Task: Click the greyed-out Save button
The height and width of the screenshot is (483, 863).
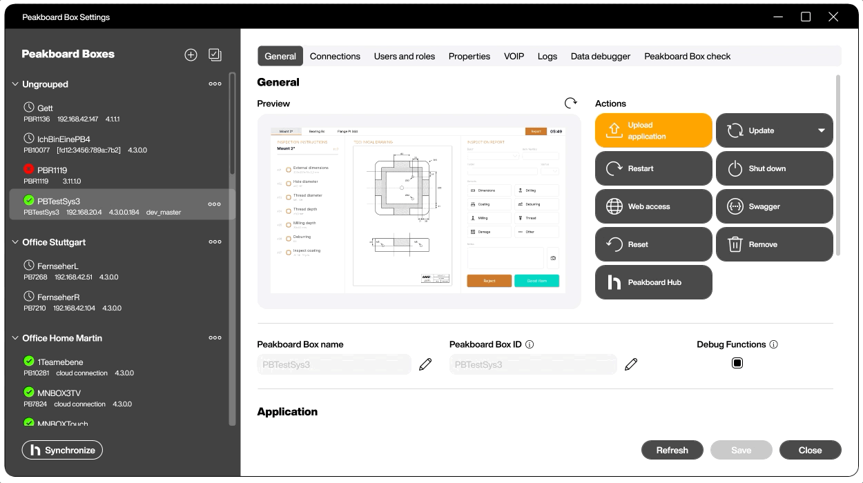Action: (x=741, y=450)
